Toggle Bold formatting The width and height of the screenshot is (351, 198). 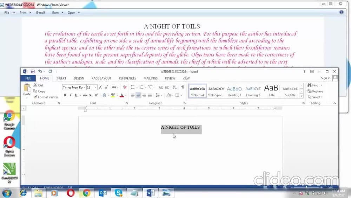pyautogui.click(x=65, y=95)
